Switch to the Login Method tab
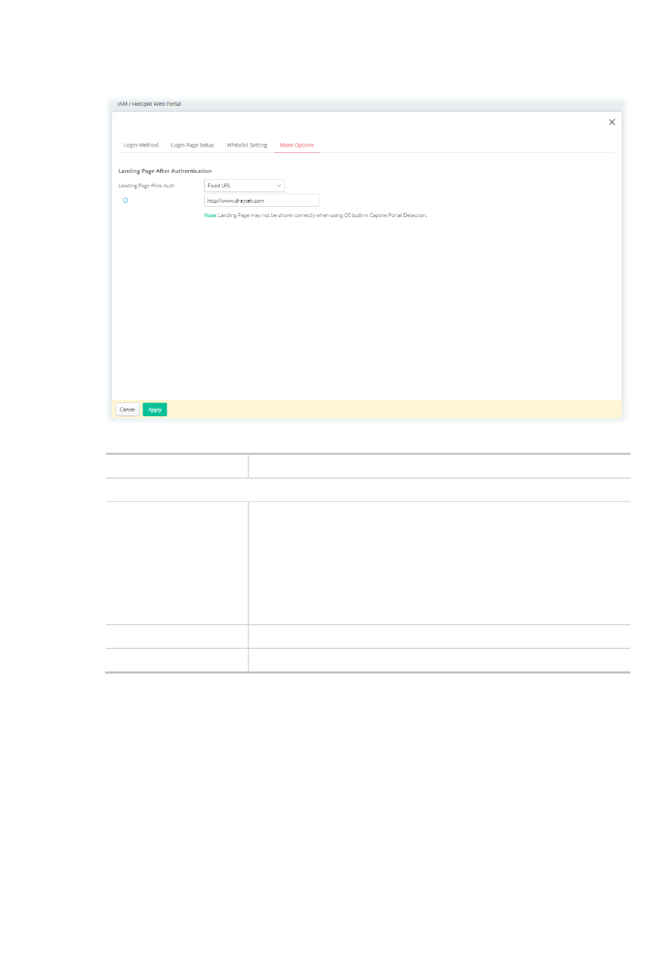Image resolution: width=657 pixels, height=966 pixels. point(141,145)
